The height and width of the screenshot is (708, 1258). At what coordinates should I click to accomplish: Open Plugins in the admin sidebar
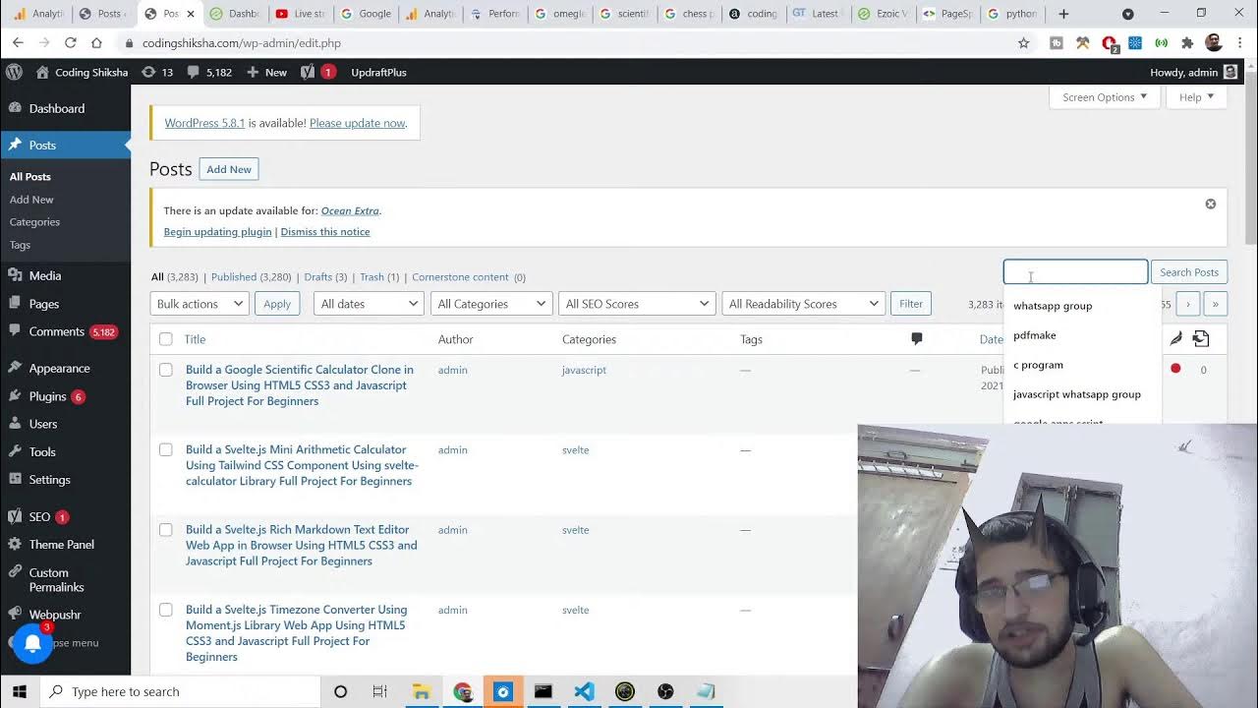pos(47,396)
